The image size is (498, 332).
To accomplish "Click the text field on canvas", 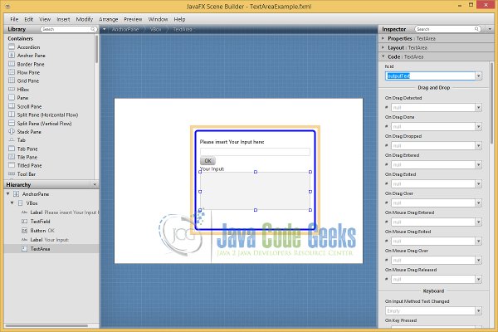I will click(x=255, y=152).
